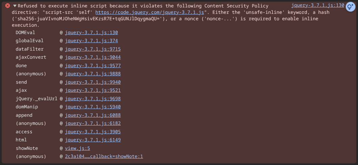The image size is (358, 165).
Task: Open the top-right jquery-3.7.1.js:130 source link
Action: pyautogui.click(x=317, y=5)
